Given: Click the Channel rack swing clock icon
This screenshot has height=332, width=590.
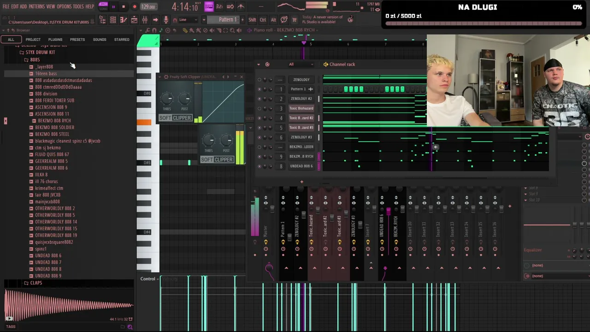Looking at the screenshot, I should tap(267, 65).
